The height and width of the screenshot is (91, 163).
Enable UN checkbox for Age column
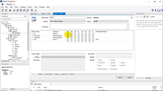pos(82,39)
